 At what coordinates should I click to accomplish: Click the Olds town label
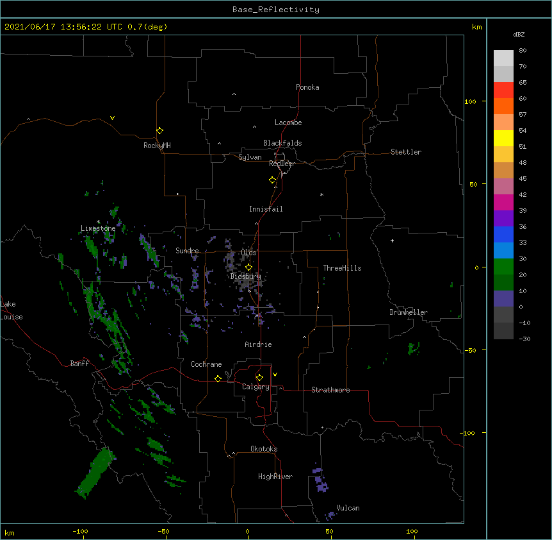(248, 253)
